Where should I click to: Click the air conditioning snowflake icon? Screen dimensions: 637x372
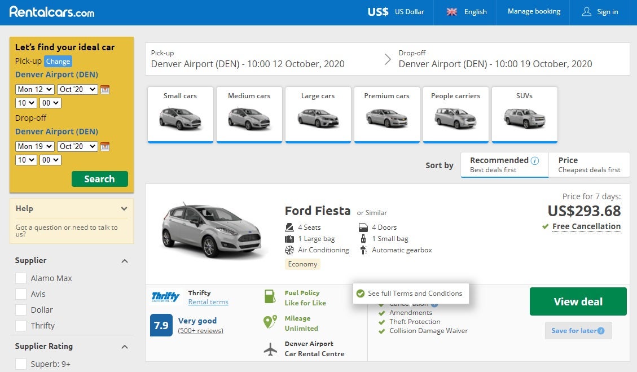[x=288, y=250]
